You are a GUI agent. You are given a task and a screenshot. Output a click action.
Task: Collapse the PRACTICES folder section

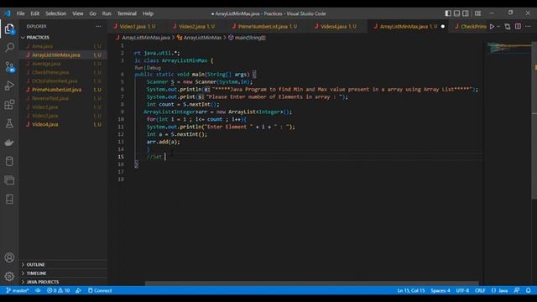click(37, 37)
